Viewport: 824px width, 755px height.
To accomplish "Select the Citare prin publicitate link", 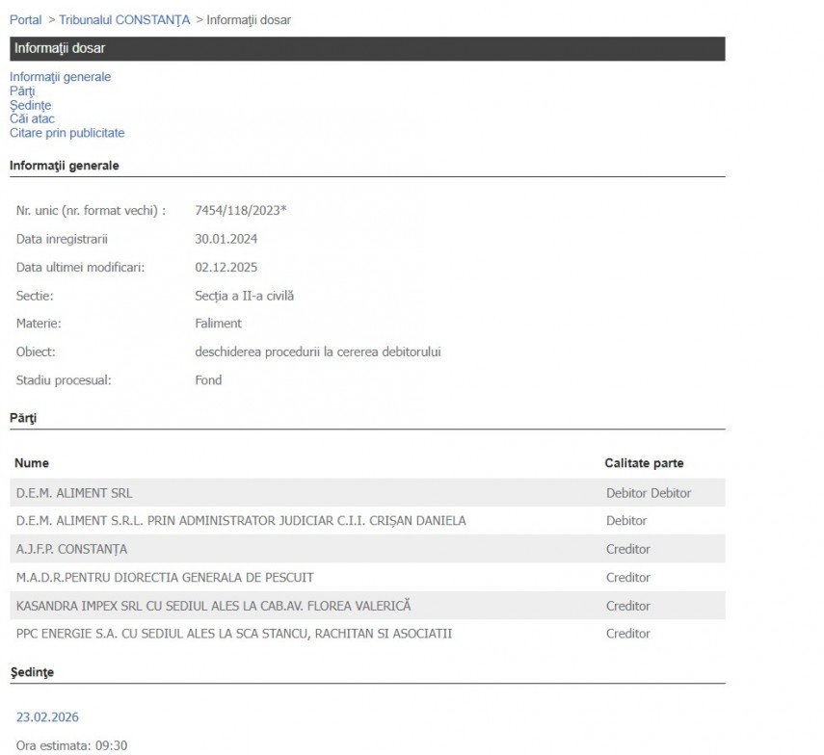I will pos(66,133).
